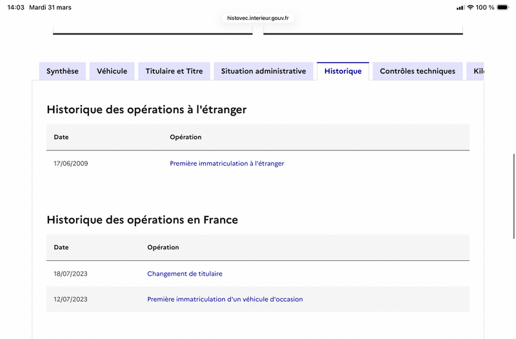Click Première immatriculation d'un véhicule d'occasion
Viewport: 516px width, 339px height.
tap(225, 299)
